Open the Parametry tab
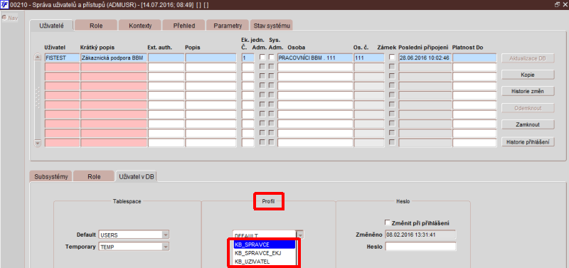 [x=228, y=26]
